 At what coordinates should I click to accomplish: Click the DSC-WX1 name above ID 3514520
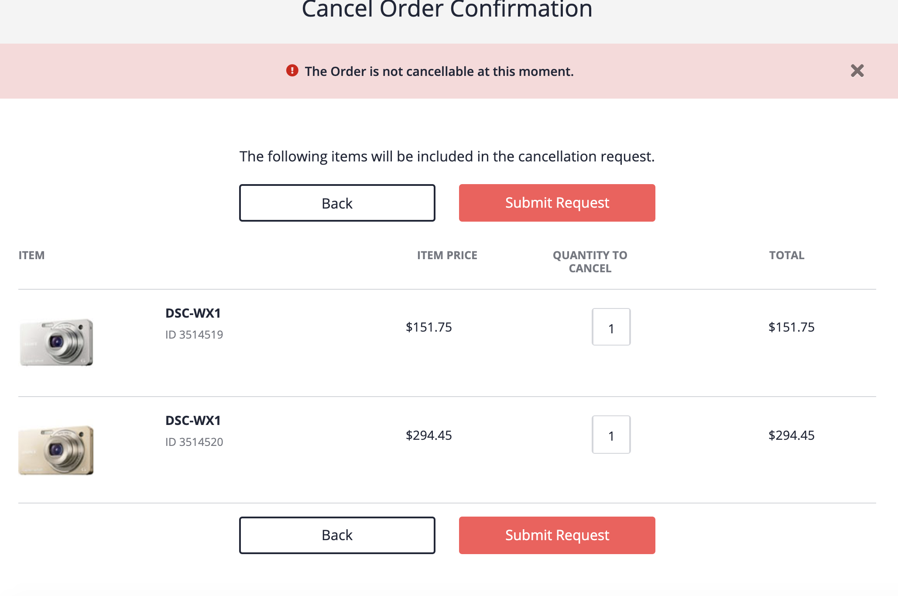point(193,421)
